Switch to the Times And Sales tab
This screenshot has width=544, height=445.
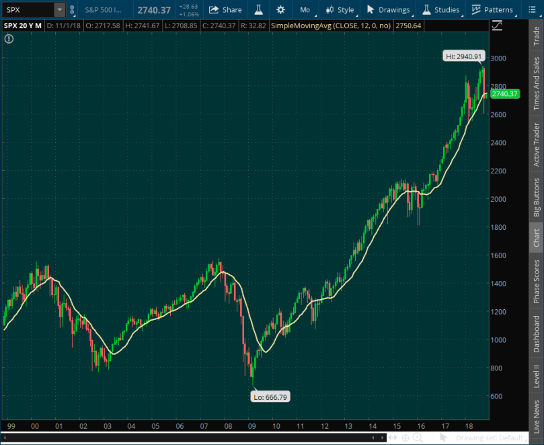pos(536,83)
